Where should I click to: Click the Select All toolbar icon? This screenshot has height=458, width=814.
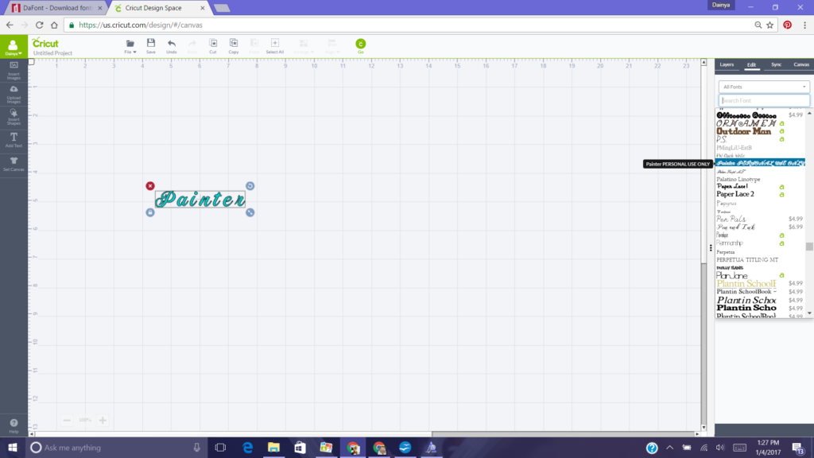[x=274, y=45]
